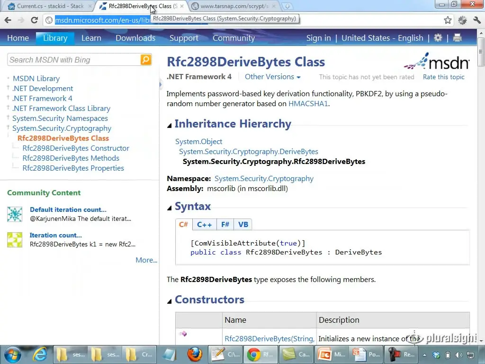Open the Home menu item

coord(18,38)
